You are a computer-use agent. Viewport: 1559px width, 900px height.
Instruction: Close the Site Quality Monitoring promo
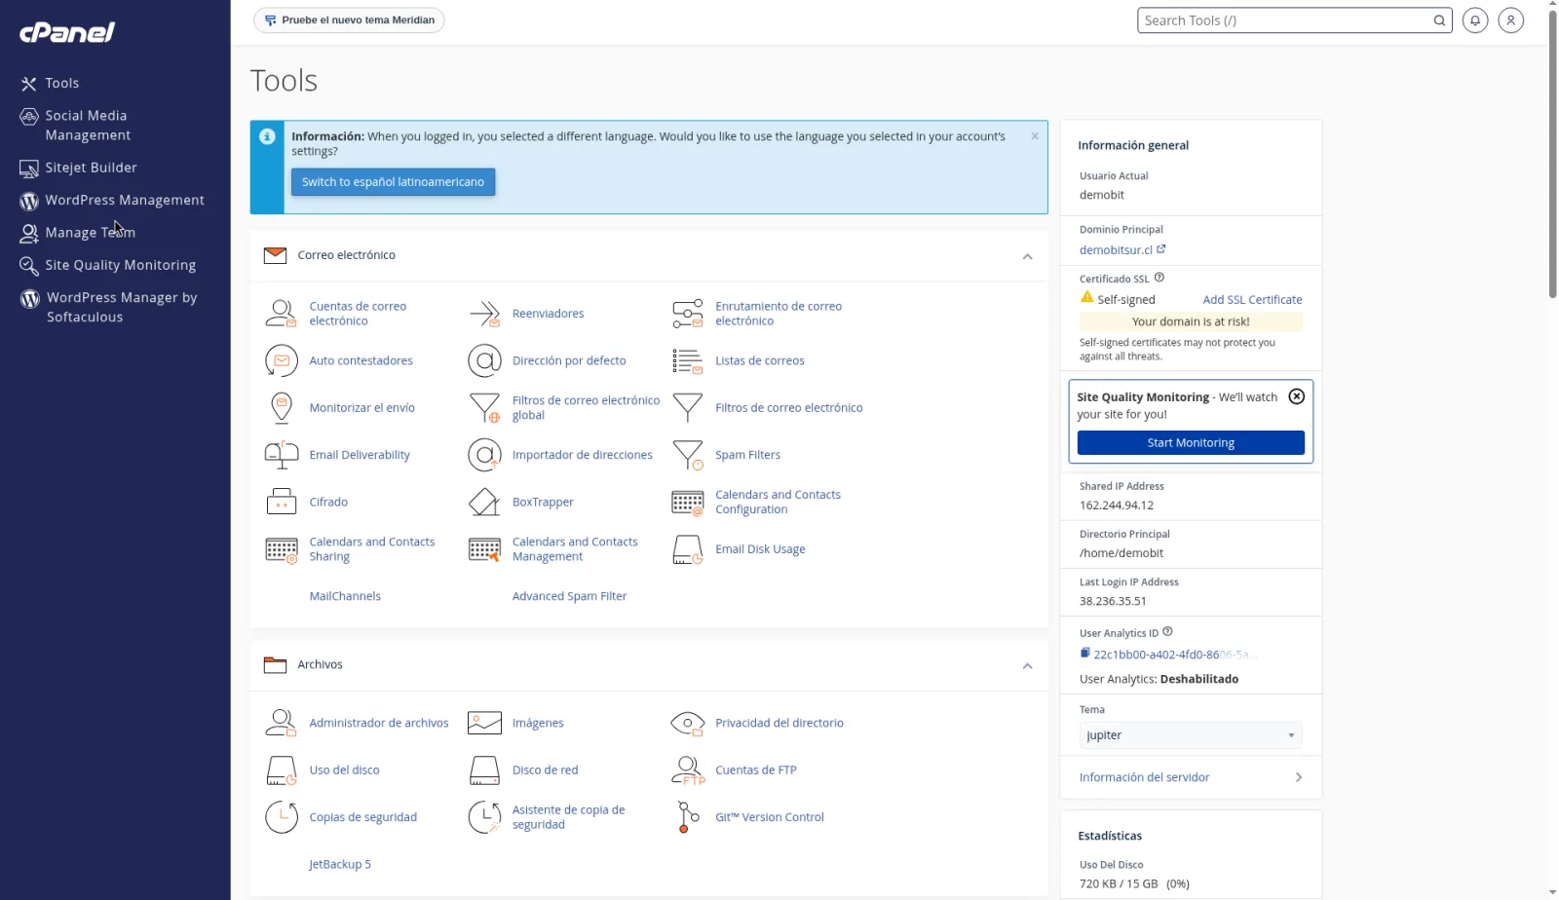pyautogui.click(x=1296, y=396)
